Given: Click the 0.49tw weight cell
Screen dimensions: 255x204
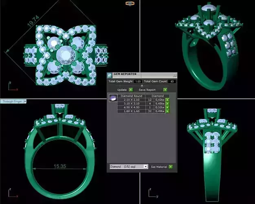Looking at the screenshot, I should click(x=160, y=111).
